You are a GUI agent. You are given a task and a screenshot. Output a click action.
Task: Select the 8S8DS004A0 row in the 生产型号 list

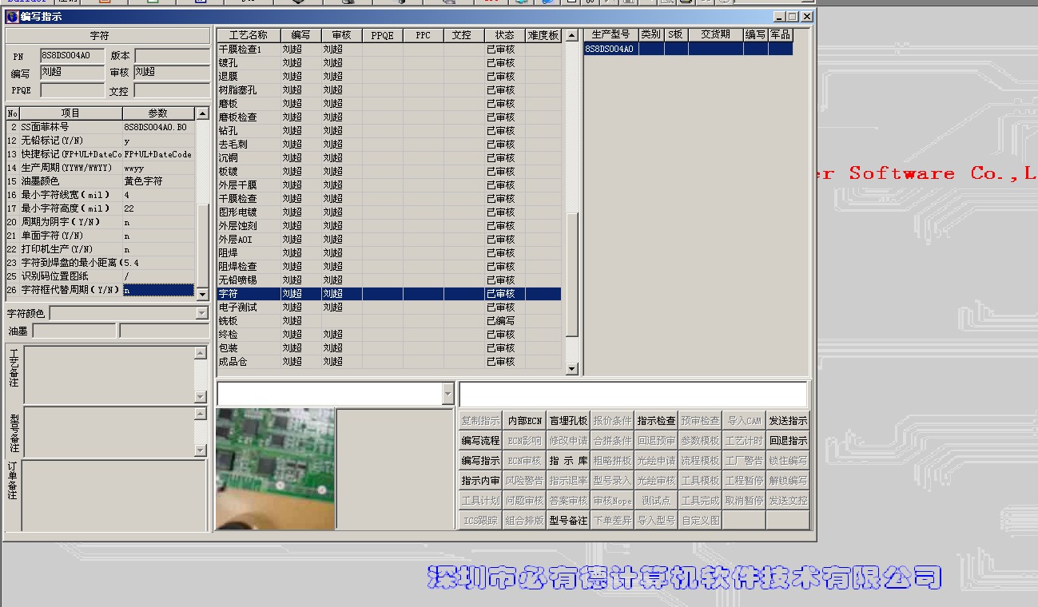pos(688,49)
